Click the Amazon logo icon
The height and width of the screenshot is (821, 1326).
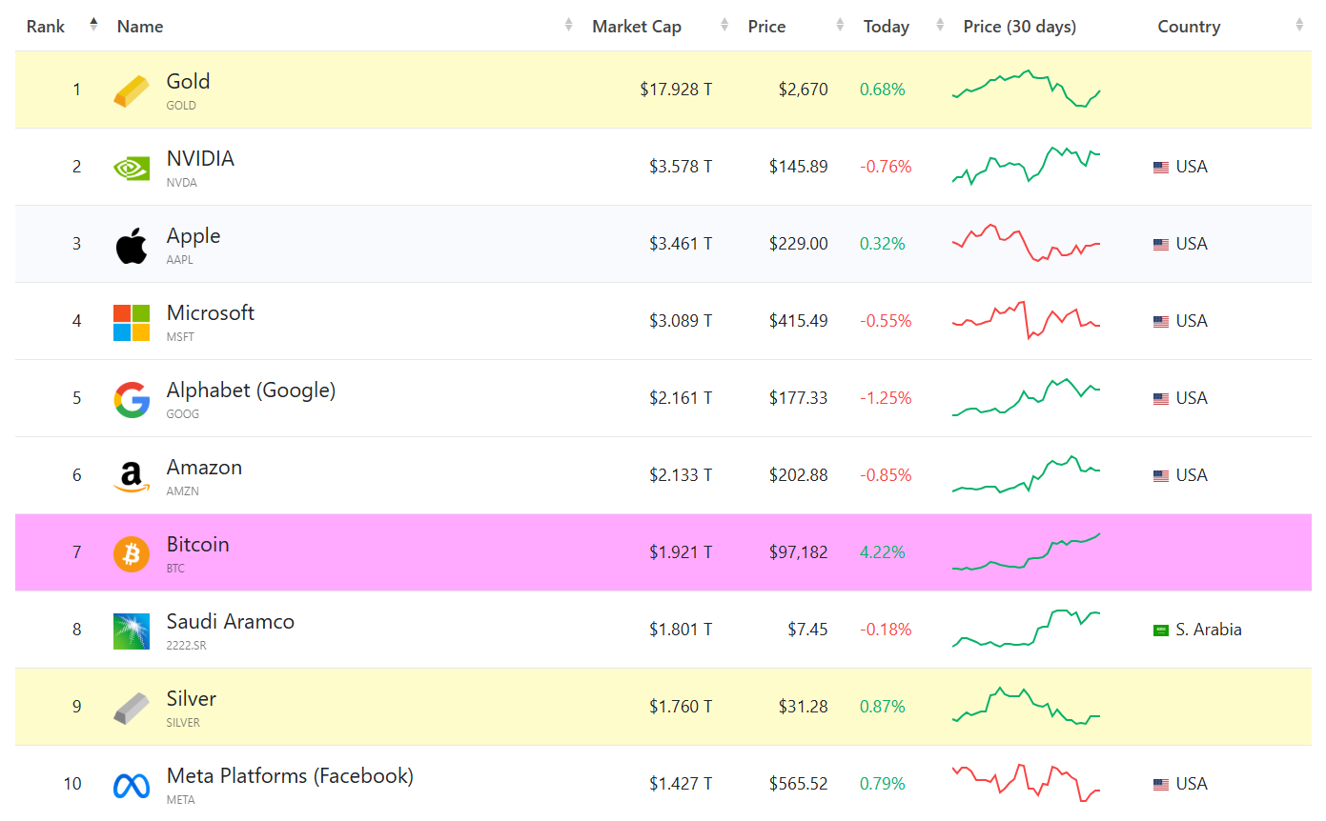(x=132, y=476)
